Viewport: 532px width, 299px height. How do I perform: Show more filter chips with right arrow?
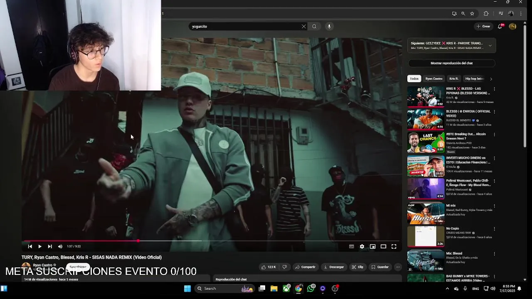pyautogui.click(x=491, y=79)
